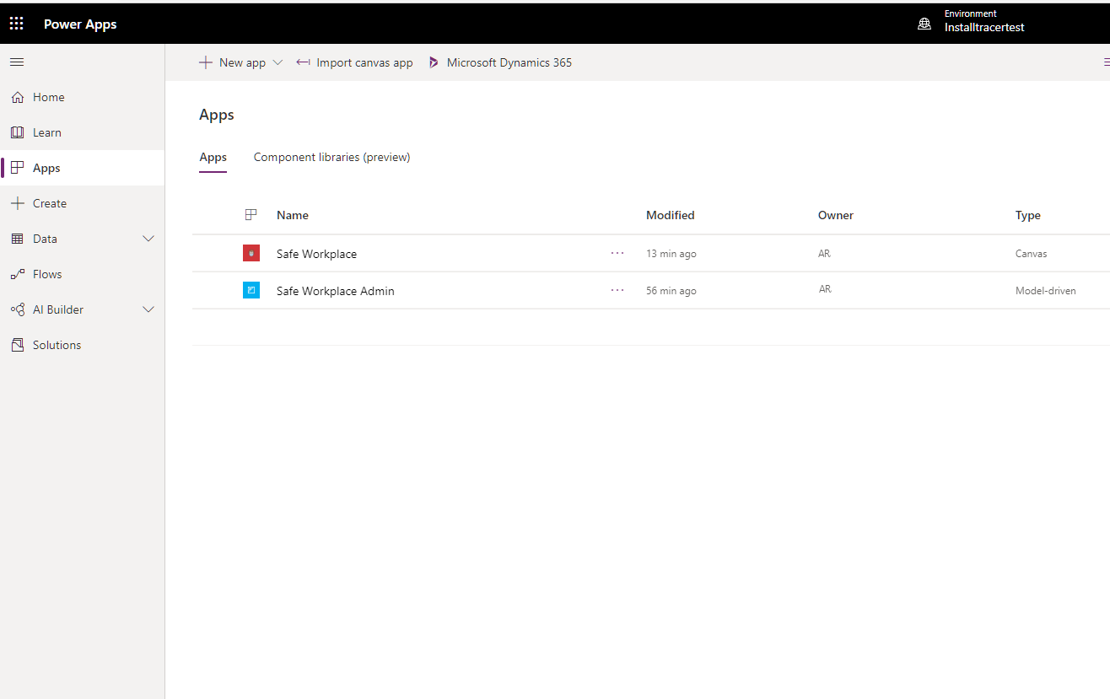Click Microsoft Dynamics 365 button
The image size is (1110, 699).
500,62
